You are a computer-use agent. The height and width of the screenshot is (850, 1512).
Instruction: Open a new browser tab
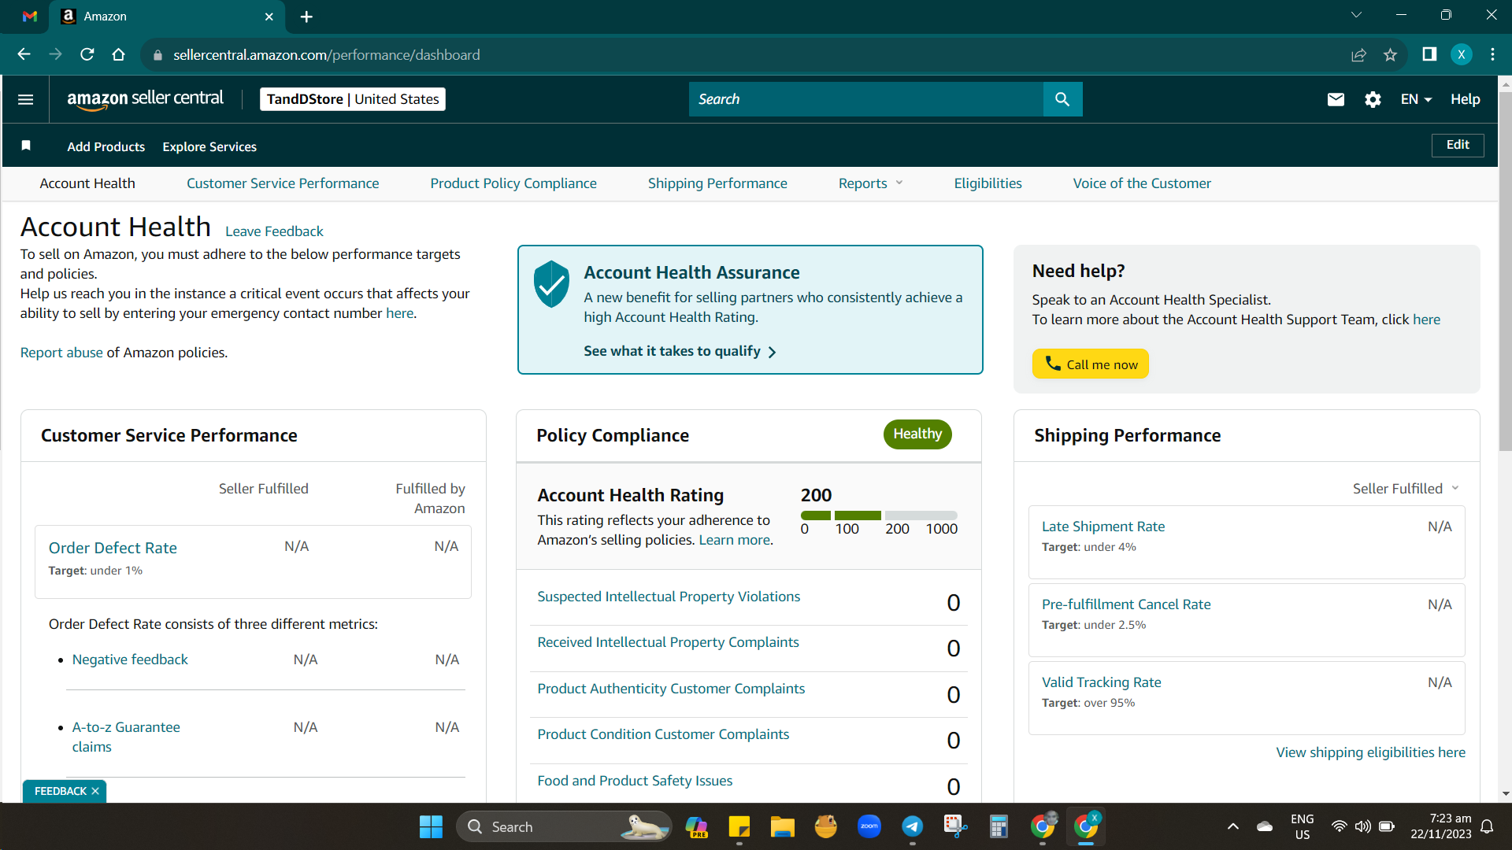point(306,17)
